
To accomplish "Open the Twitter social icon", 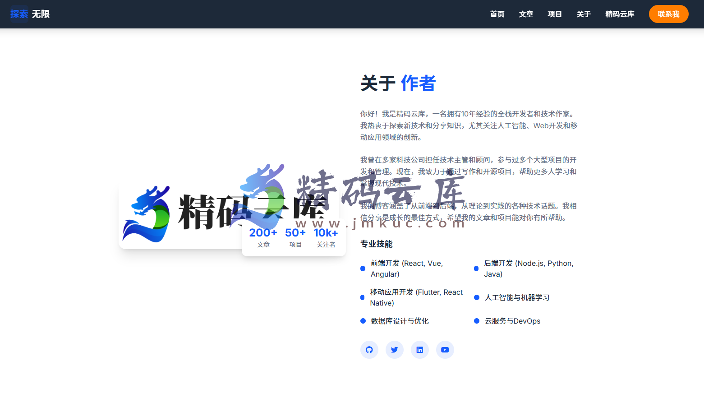I will pyautogui.click(x=395, y=350).
